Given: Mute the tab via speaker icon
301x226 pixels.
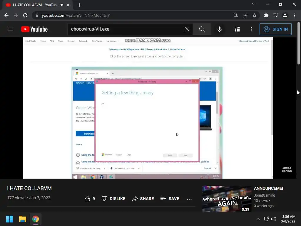Looking at the screenshot, I should click(x=62, y=5).
